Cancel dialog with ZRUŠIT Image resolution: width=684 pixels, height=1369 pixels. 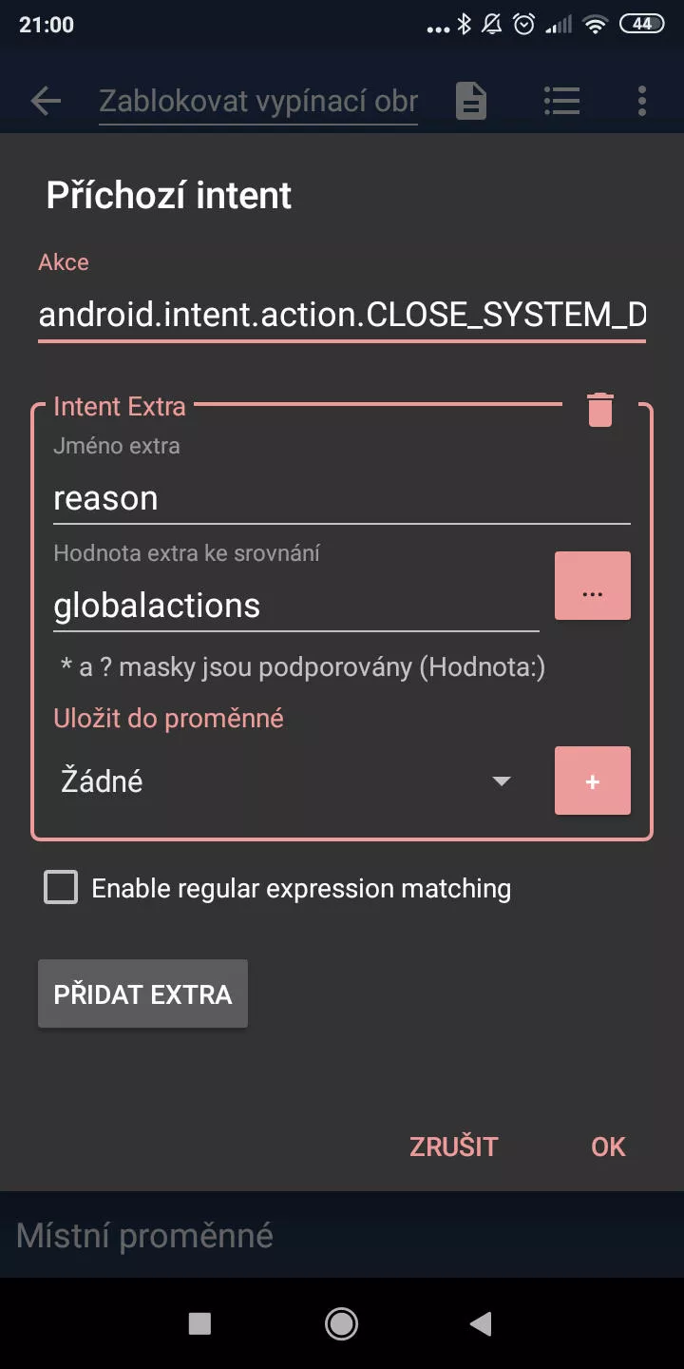(x=453, y=1147)
